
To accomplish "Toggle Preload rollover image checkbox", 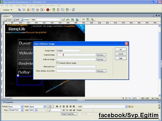I will tap(57, 63).
